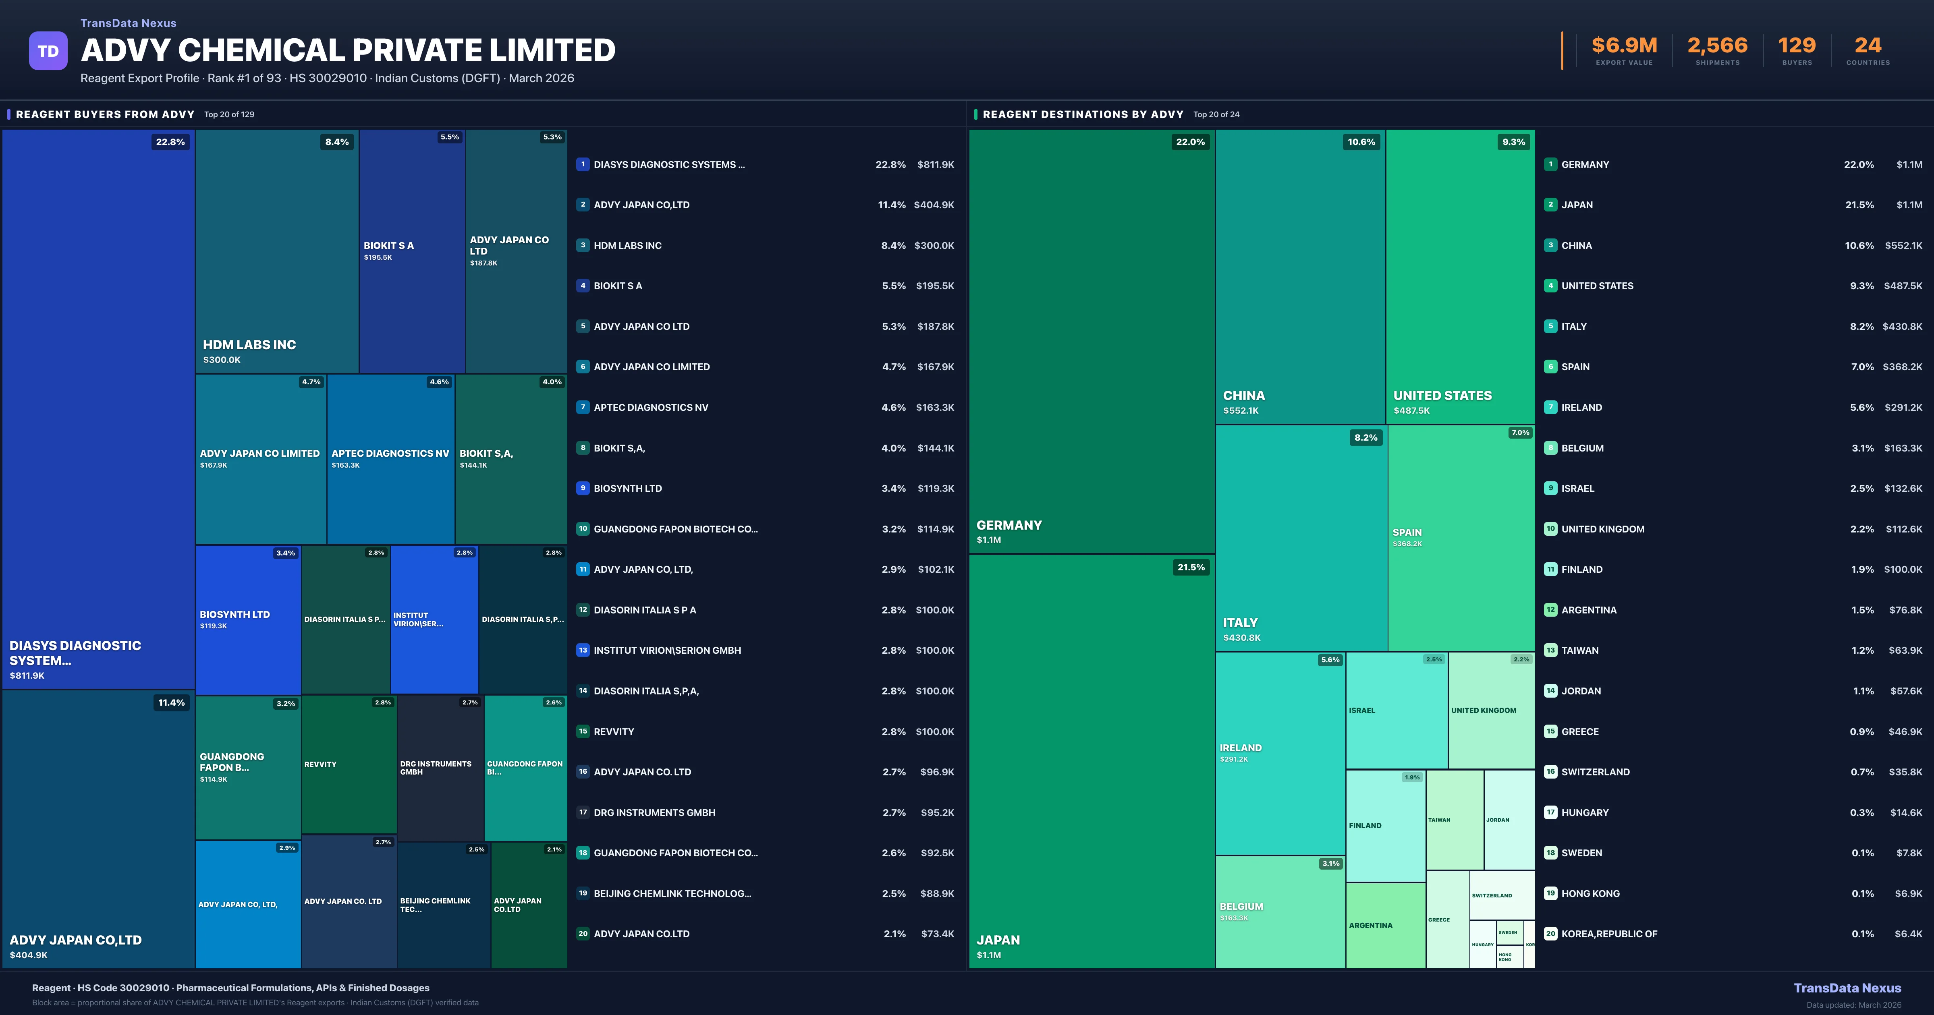
Task: Click rank 1 badge beside DIASYS DIAGNOSTIC SYSTEMS
Action: point(583,164)
